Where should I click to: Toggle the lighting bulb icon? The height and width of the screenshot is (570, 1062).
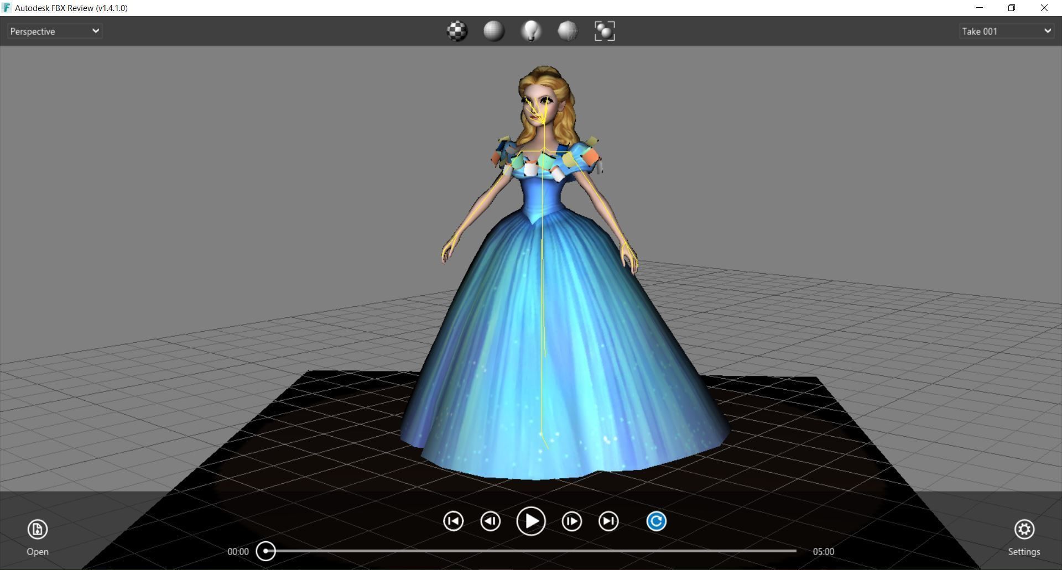(531, 31)
